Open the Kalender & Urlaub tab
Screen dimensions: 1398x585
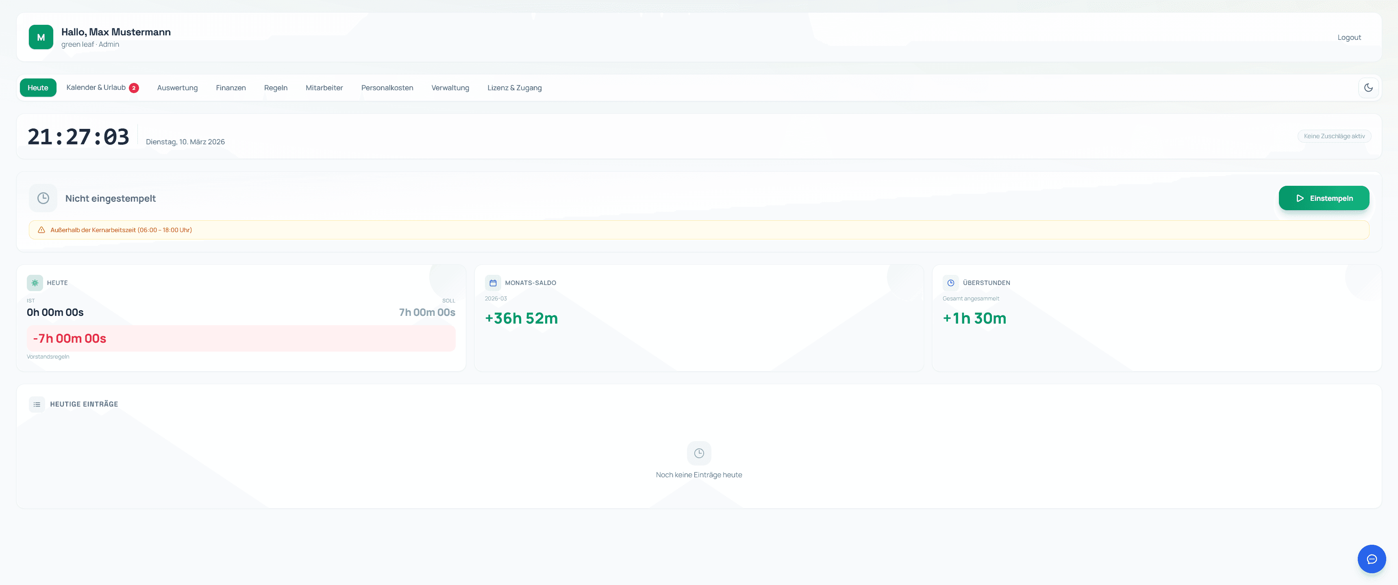coord(96,87)
